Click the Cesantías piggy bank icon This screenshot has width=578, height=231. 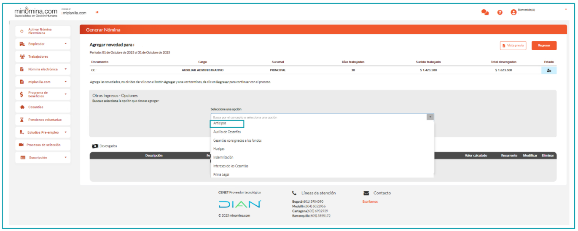coord(22,107)
